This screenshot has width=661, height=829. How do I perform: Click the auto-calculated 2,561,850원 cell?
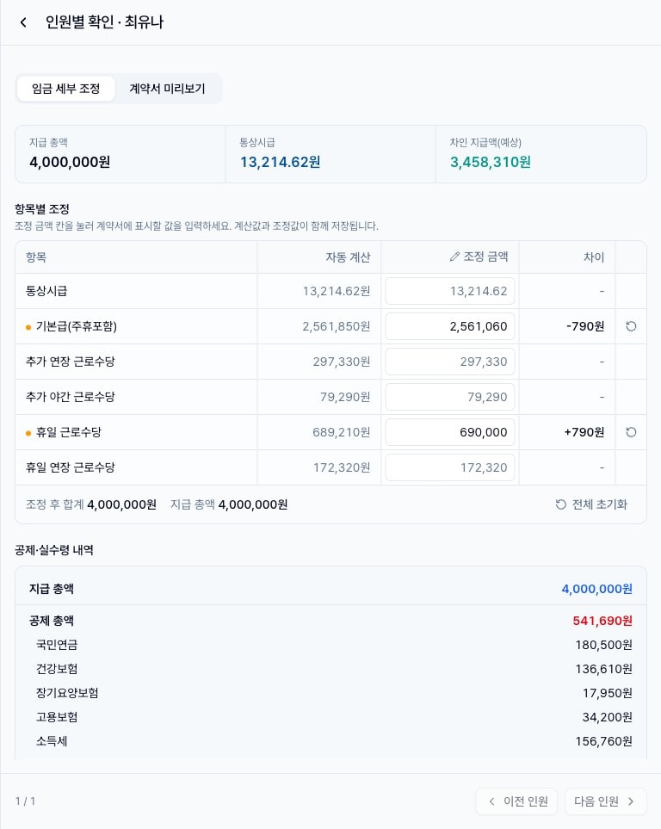(337, 326)
